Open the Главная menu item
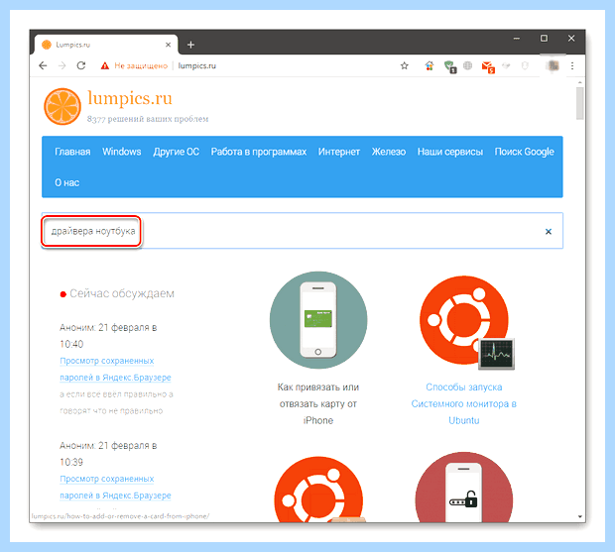The image size is (615, 552). pyautogui.click(x=72, y=152)
